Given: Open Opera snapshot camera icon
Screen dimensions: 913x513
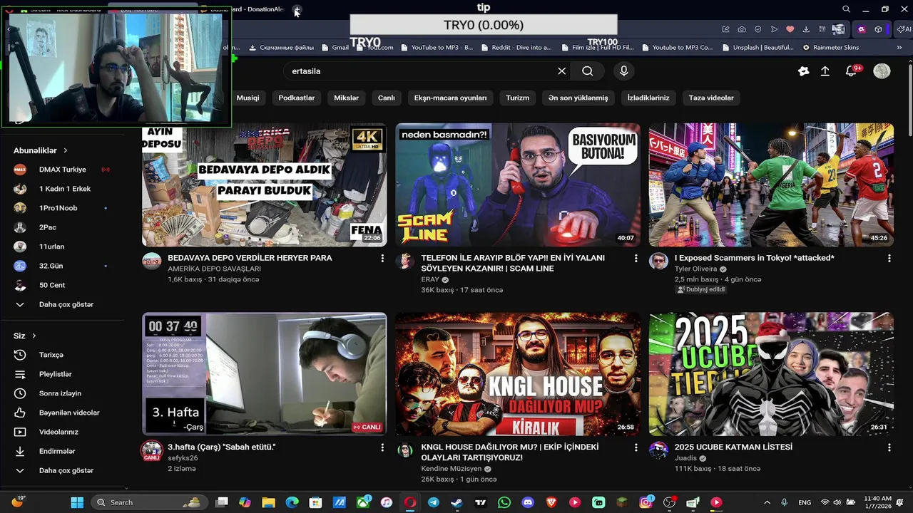Looking at the screenshot, I should coord(742,29).
